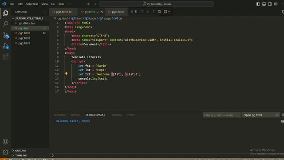Switch to the pg.html editor tab

pyautogui.click(x=91, y=12)
